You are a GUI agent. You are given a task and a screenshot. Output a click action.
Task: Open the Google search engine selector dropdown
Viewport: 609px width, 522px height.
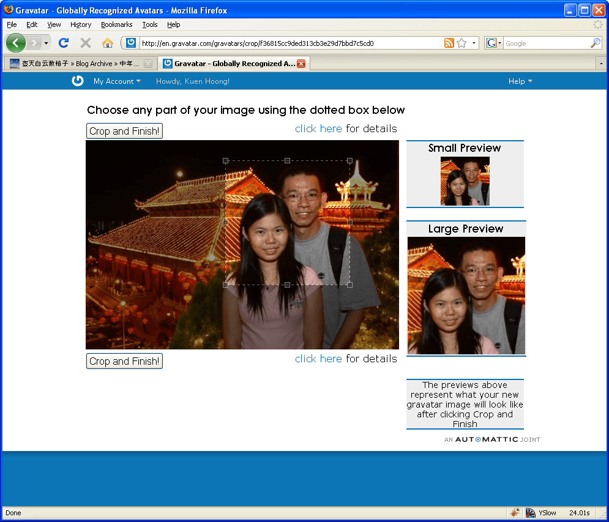coord(494,43)
